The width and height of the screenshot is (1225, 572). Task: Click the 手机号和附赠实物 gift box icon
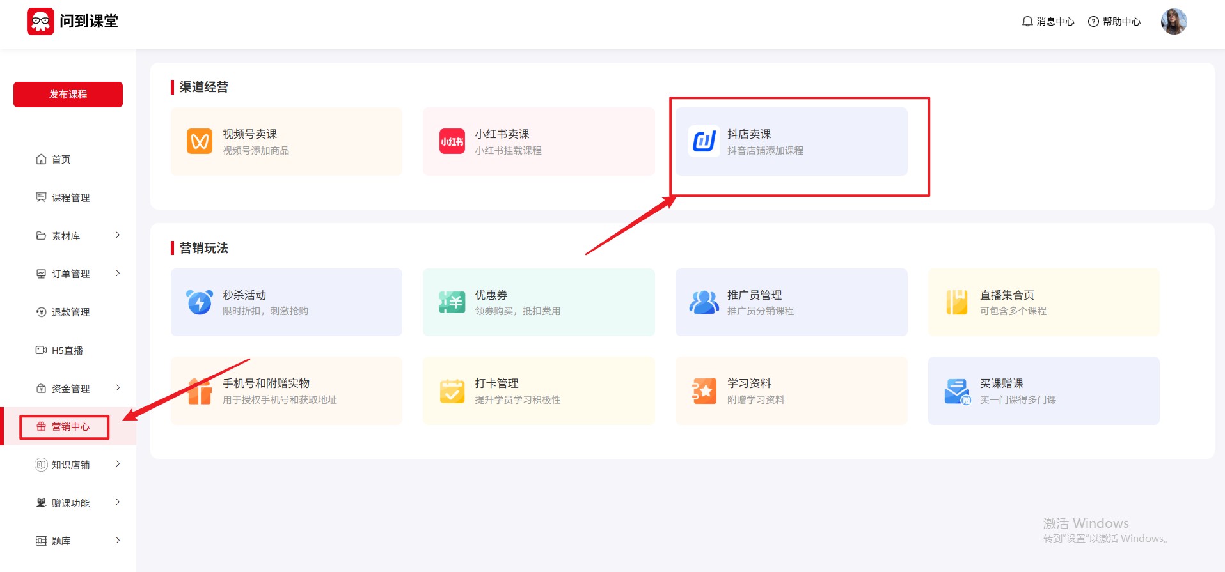tap(200, 391)
